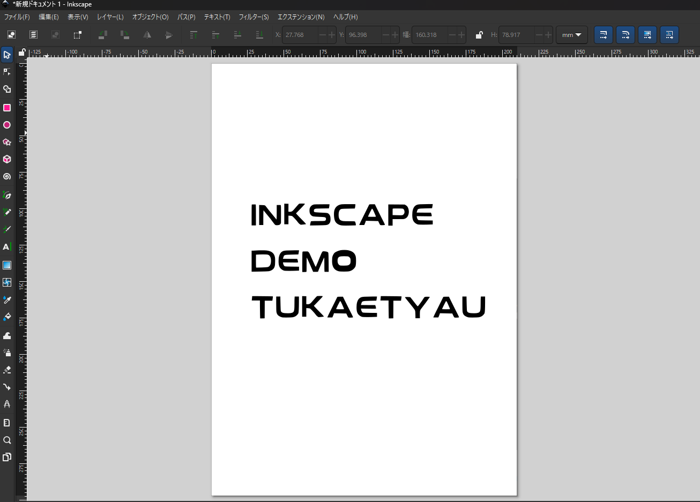The width and height of the screenshot is (700, 502).
Task: Select the Spray tool
Action: 7,353
